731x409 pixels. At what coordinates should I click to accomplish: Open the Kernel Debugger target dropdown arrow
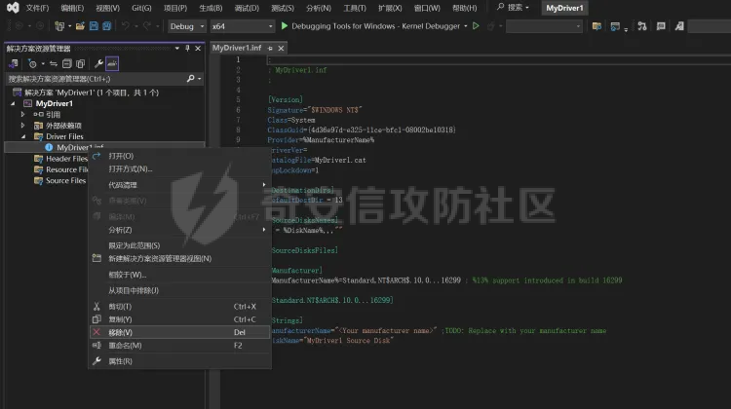(465, 26)
